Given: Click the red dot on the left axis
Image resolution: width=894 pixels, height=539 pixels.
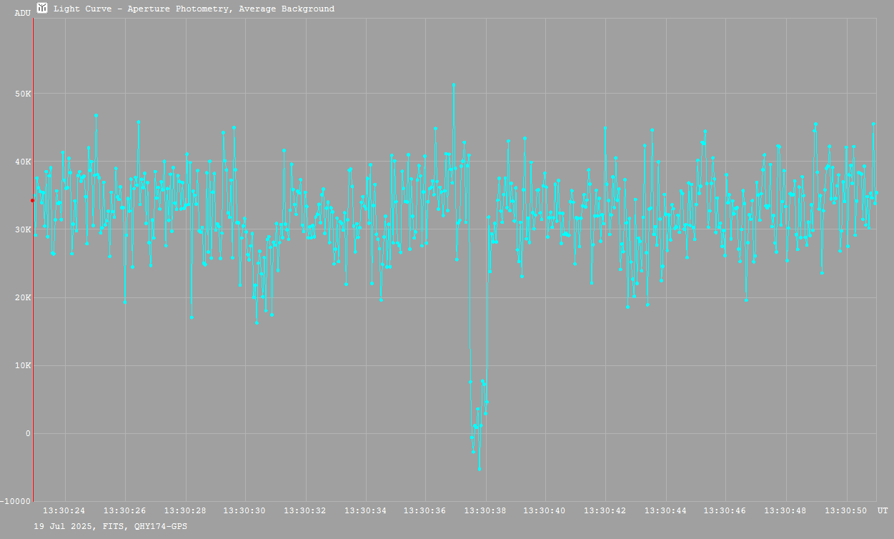Looking at the screenshot, I should pos(32,200).
